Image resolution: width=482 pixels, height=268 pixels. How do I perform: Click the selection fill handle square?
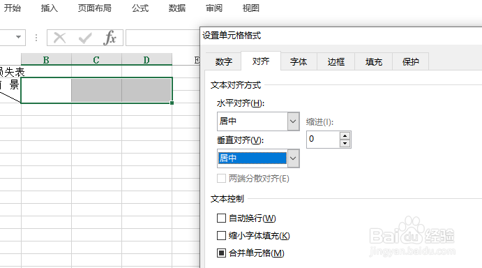tap(172, 103)
